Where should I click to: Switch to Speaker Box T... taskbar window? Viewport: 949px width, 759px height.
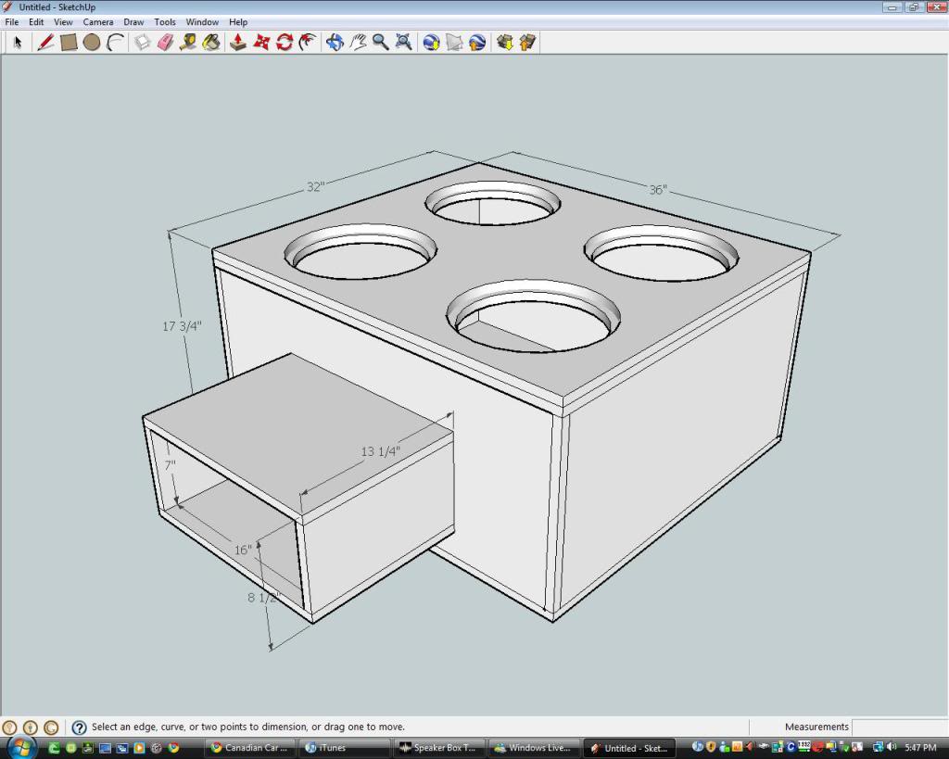440,748
